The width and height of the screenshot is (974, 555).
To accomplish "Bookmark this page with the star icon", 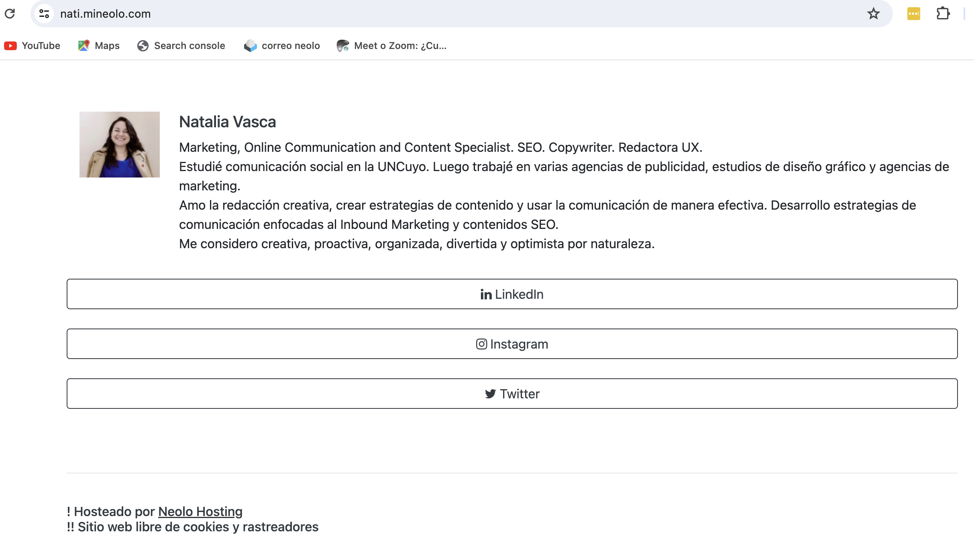I will [x=874, y=14].
